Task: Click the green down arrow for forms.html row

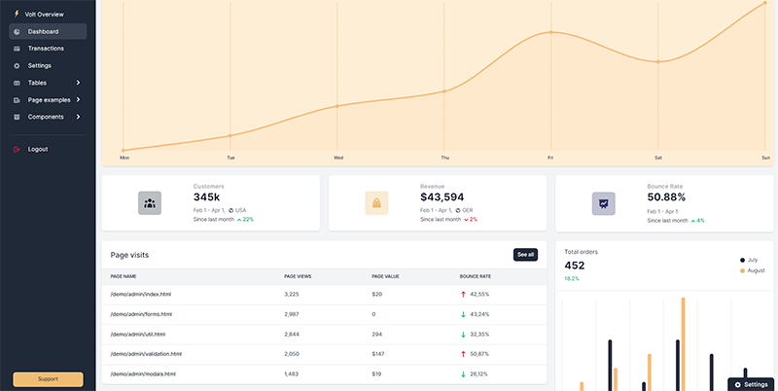Action: [x=464, y=314]
